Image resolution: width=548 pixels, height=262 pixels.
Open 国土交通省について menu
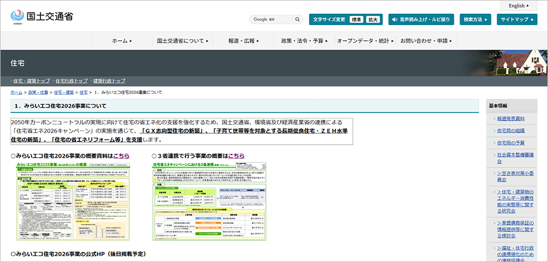point(183,41)
